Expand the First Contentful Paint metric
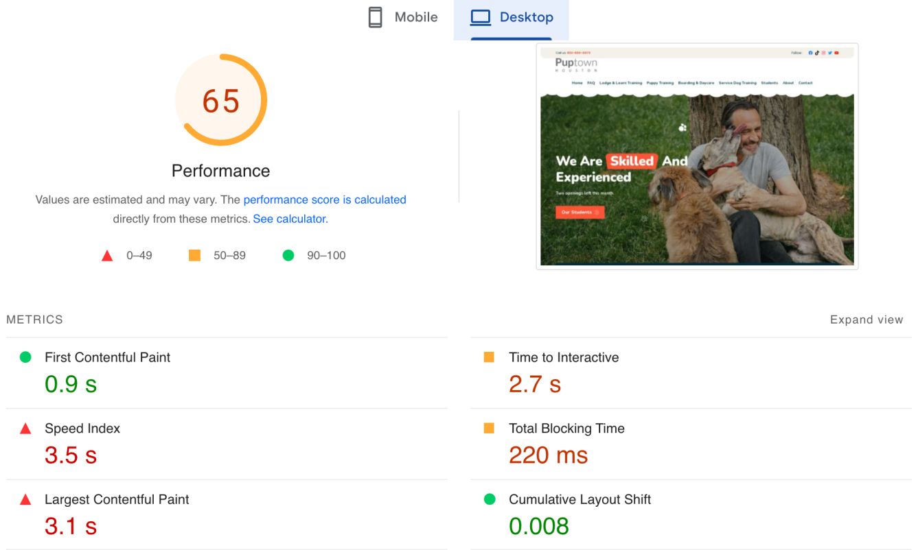This screenshot has width=916, height=550. coord(107,357)
